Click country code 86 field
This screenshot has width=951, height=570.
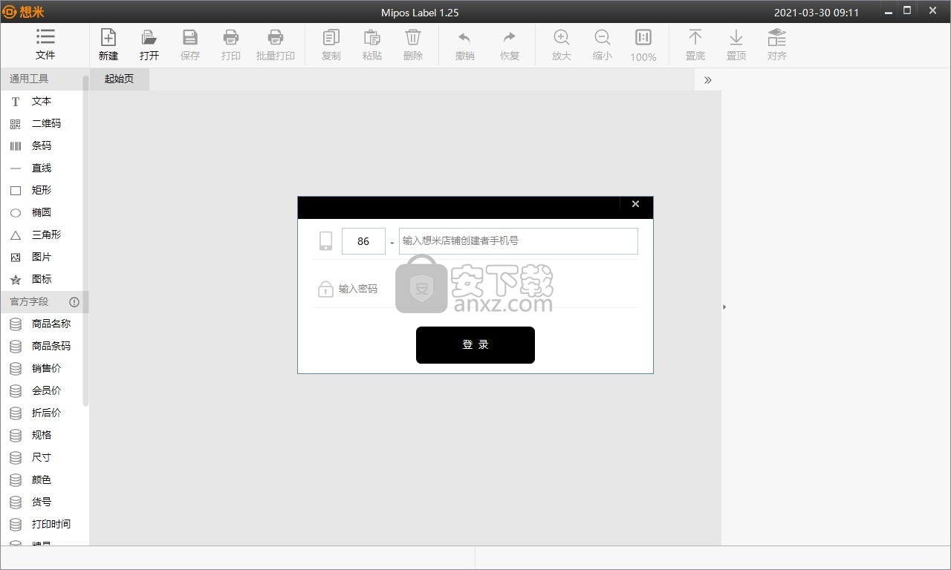[363, 241]
